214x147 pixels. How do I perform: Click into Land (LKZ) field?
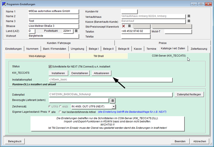click(x=32, y=31)
